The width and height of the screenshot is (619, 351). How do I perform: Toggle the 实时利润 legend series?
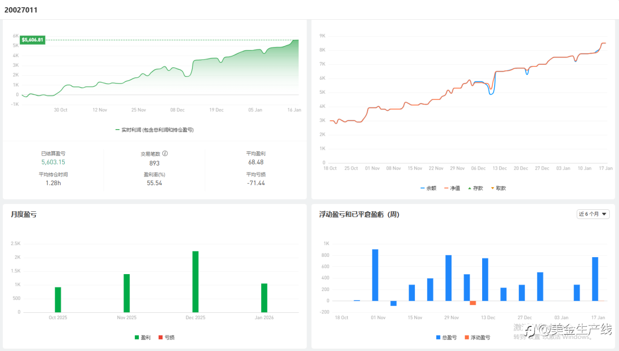point(155,130)
